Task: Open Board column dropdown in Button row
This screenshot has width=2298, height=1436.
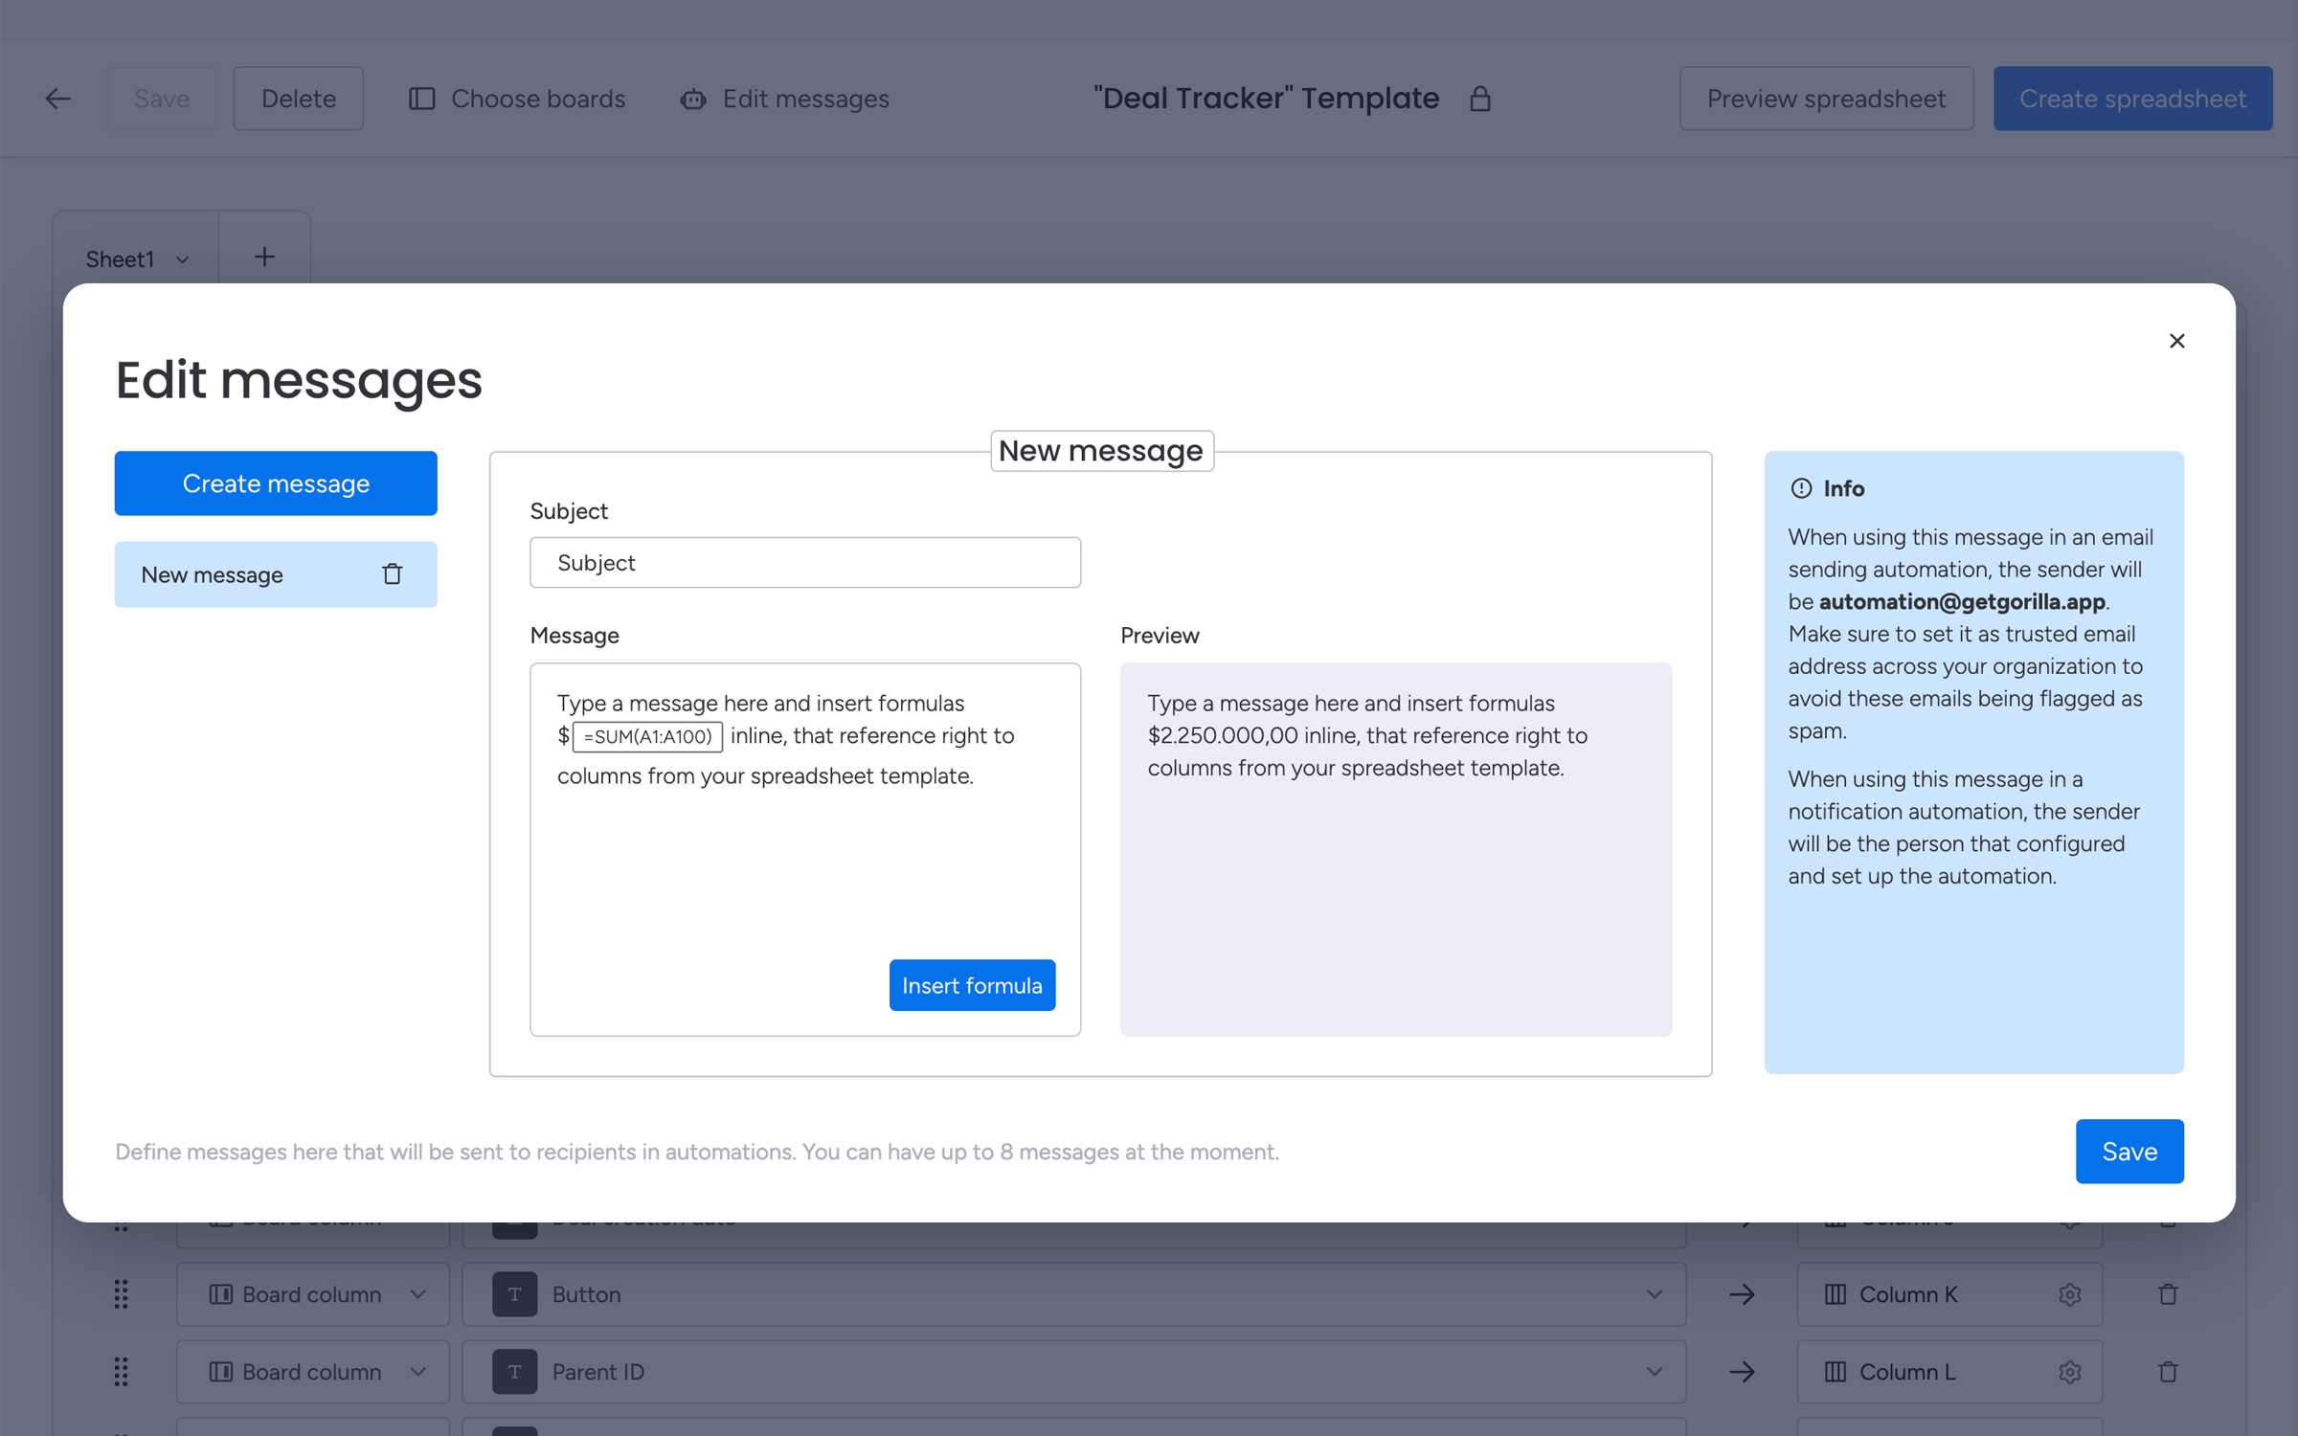Action: click(313, 1294)
